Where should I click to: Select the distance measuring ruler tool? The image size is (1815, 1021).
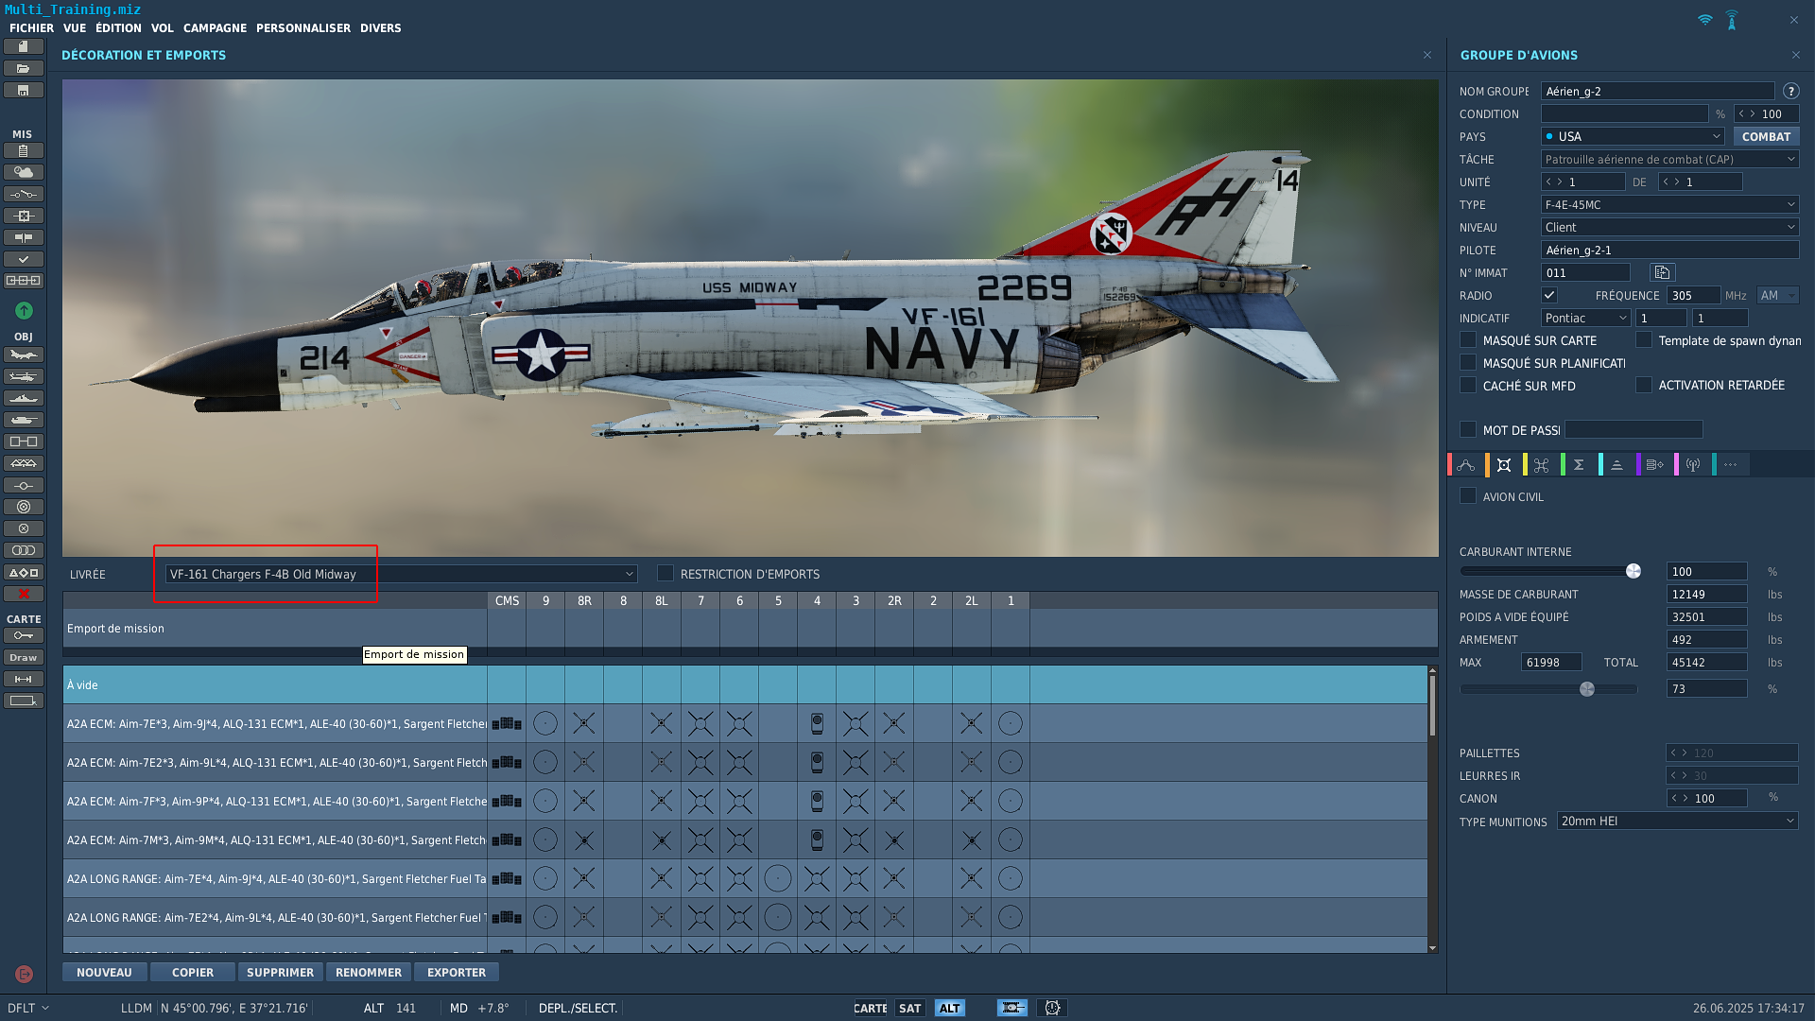24,679
